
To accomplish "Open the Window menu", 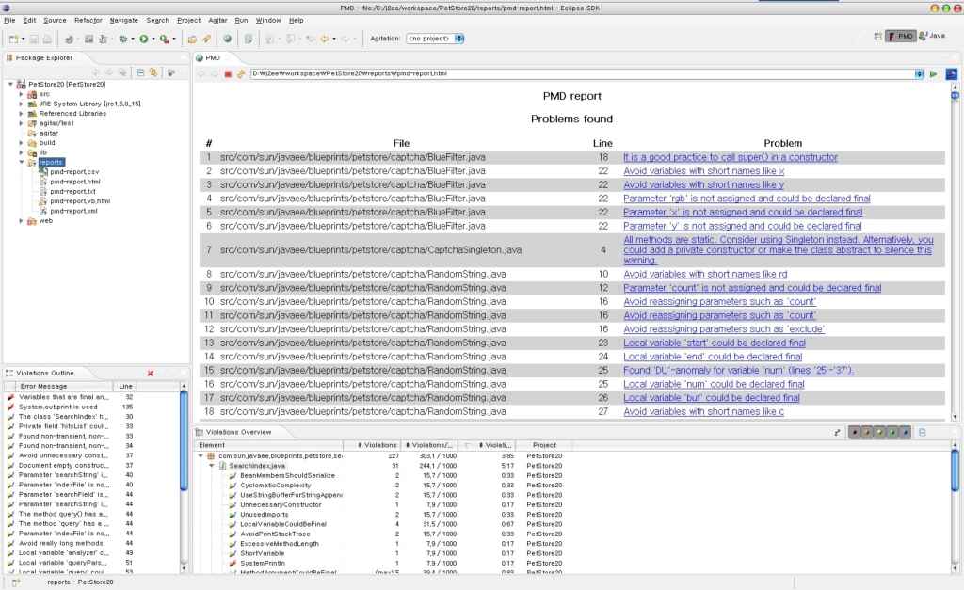I will [268, 21].
